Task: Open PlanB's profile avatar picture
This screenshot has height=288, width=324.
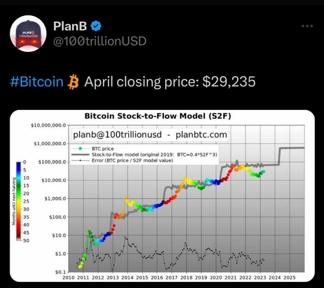Action: [x=28, y=33]
